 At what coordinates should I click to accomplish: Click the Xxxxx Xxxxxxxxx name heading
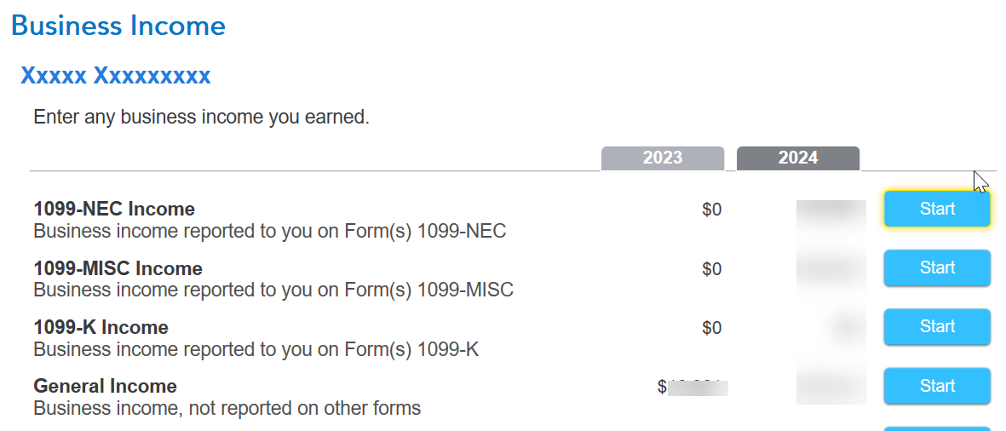[x=116, y=76]
